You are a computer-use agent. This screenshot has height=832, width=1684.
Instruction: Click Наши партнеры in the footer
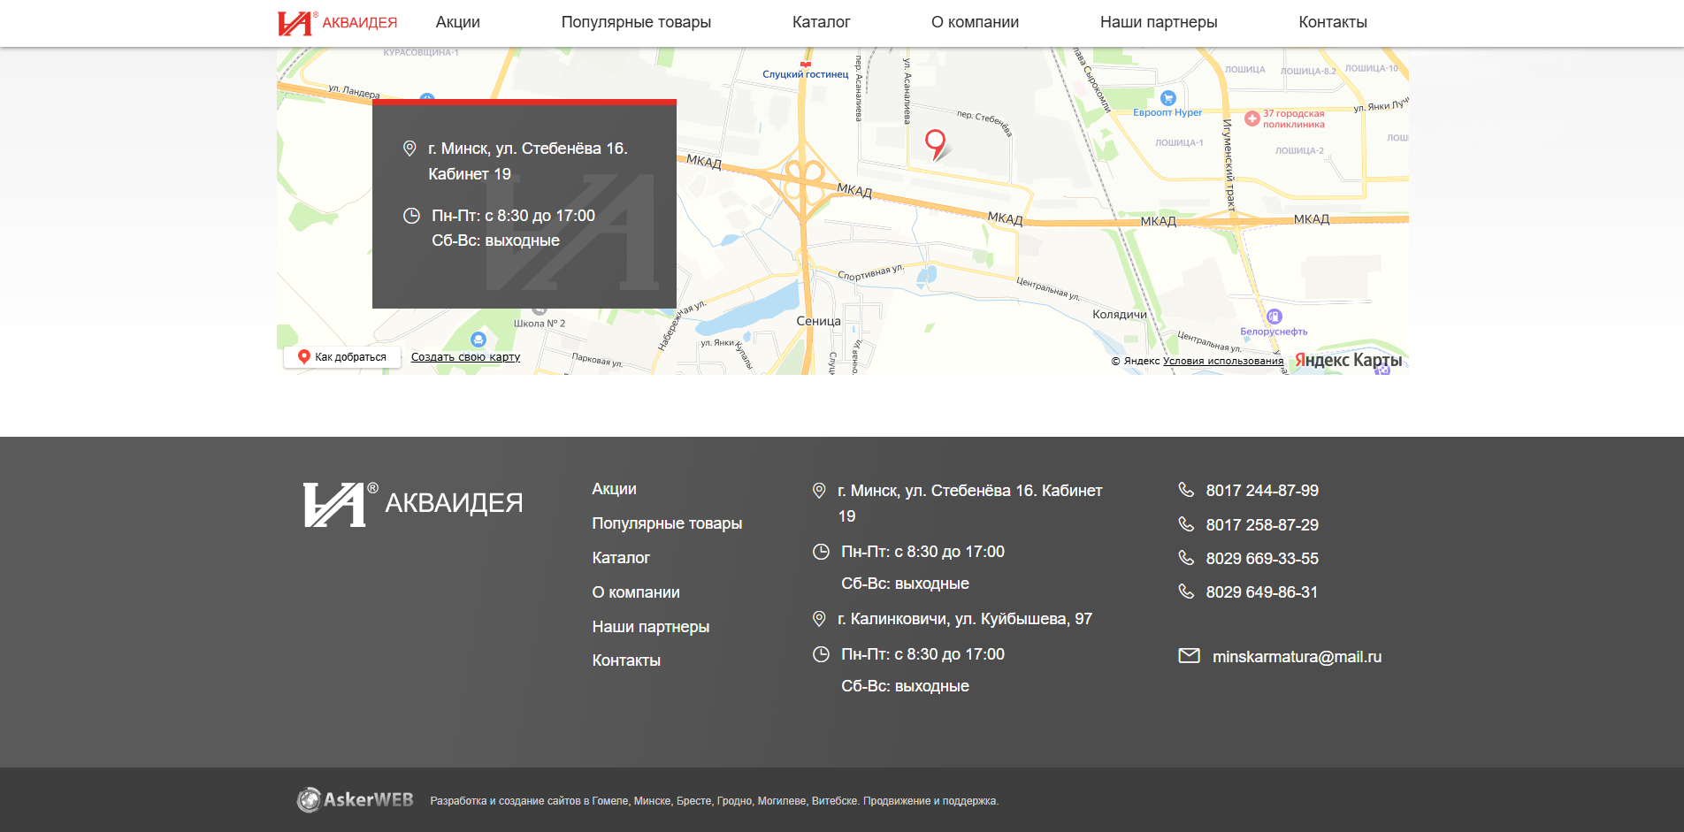coord(651,627)
